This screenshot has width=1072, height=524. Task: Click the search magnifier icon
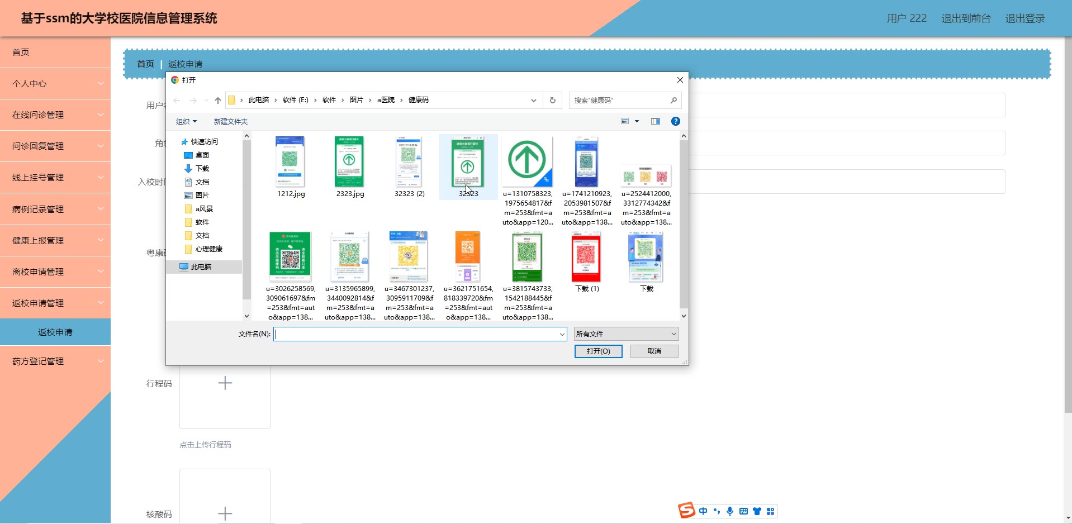pos(673,101)
